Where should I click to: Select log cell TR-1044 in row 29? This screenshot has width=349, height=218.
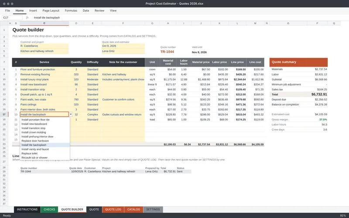click(x=44, y=171)
